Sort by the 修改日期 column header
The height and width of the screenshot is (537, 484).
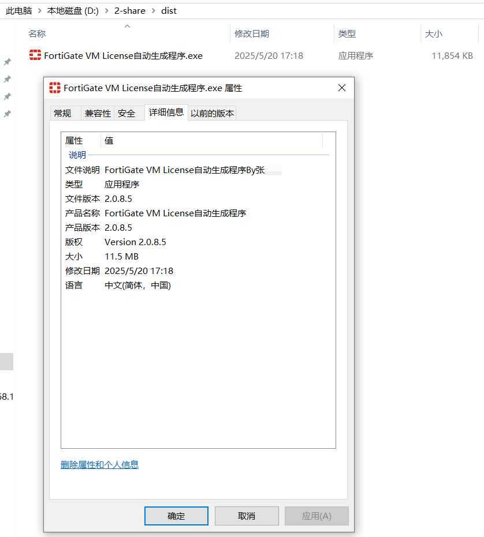[282, 33]
